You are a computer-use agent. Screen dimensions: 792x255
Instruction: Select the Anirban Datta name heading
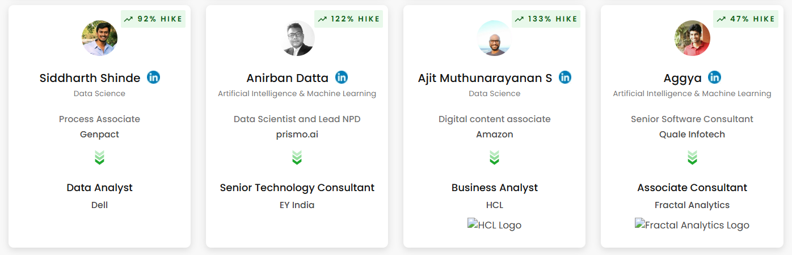point(288,78)
